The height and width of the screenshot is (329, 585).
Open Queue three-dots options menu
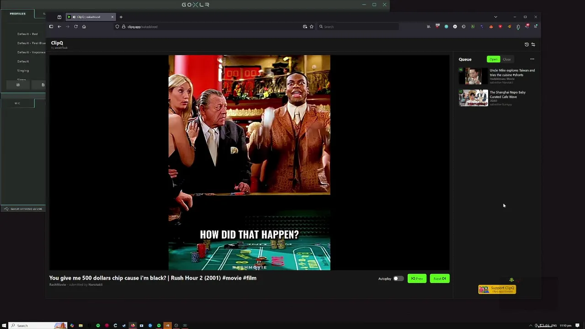click(532, 59)
